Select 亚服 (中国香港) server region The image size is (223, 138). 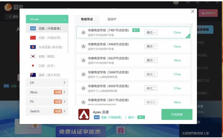click(x=47, y=29)
